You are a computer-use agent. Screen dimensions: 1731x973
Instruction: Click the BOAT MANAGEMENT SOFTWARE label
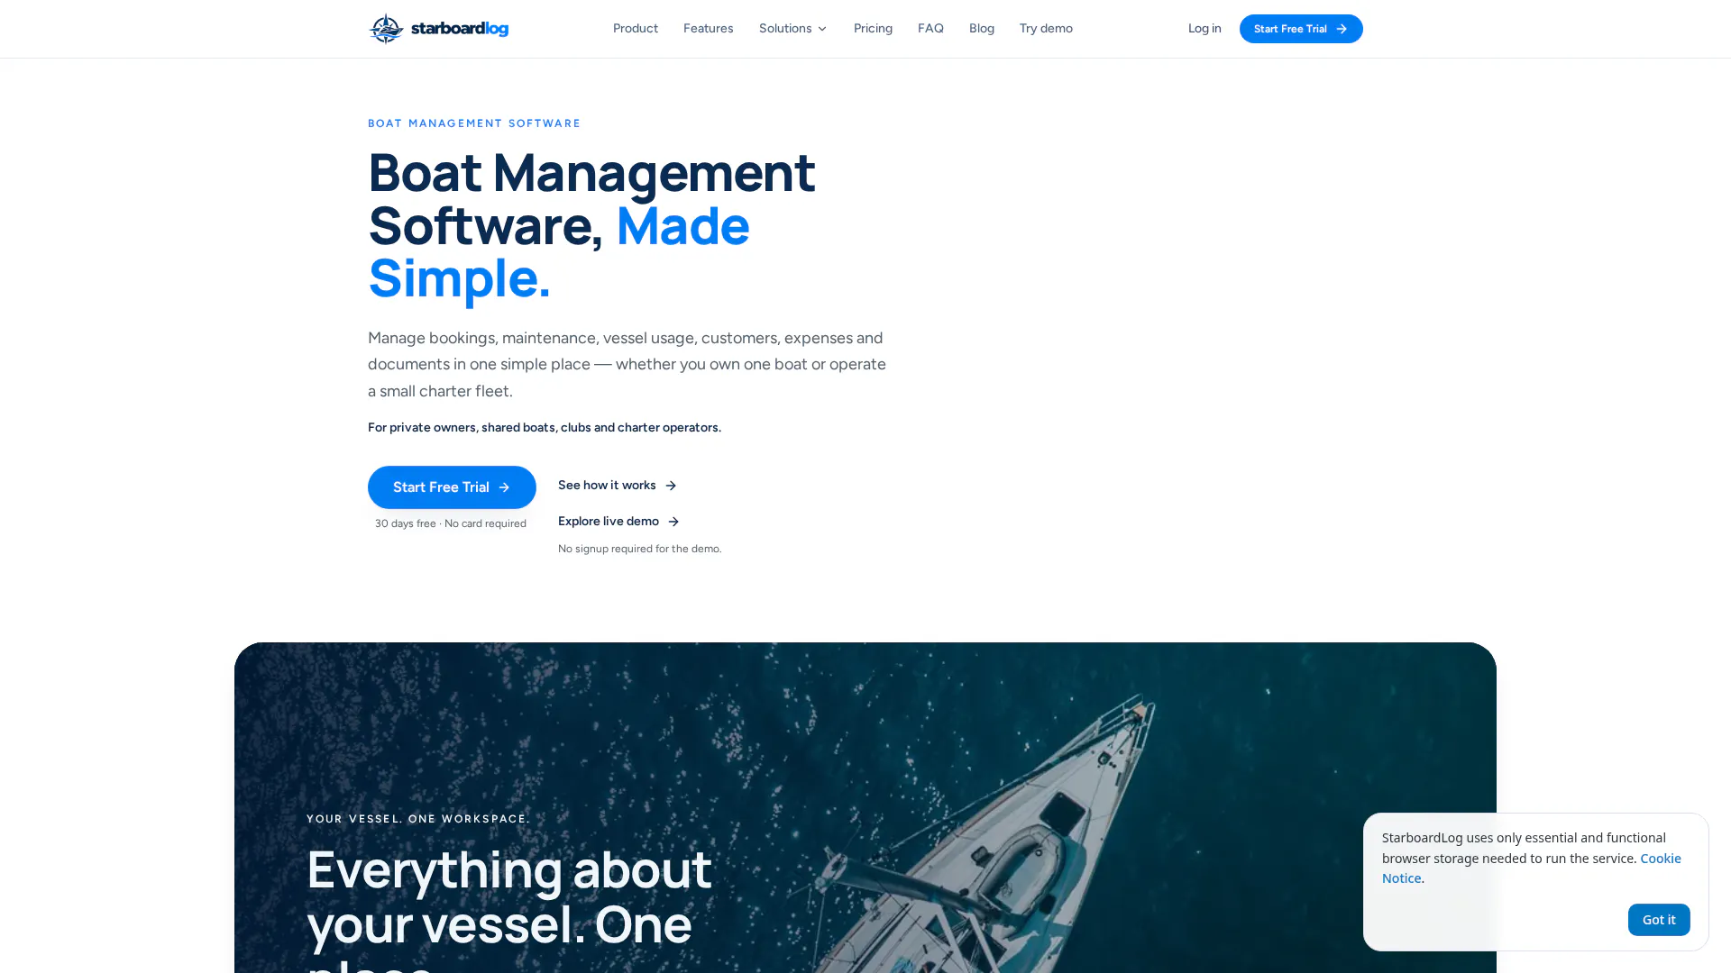coord(474,123)
